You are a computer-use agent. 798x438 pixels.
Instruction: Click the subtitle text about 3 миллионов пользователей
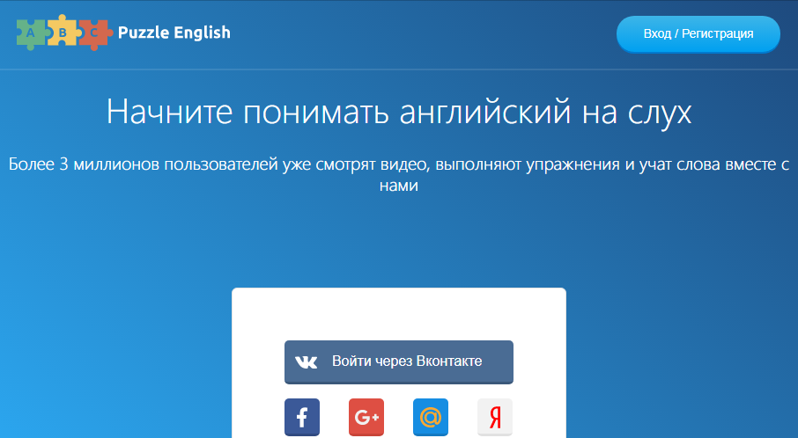(399, 174)
